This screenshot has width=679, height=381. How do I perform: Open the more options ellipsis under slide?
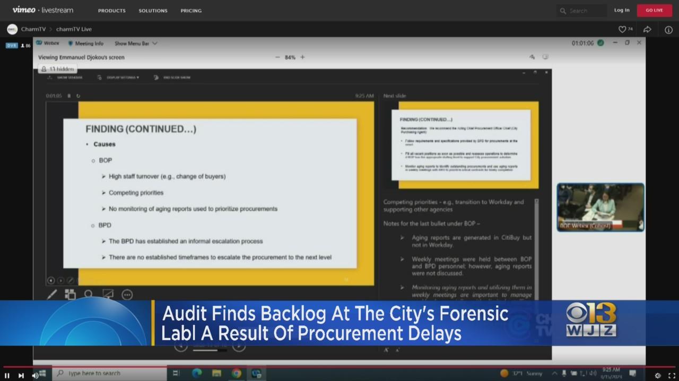point(127,294)
